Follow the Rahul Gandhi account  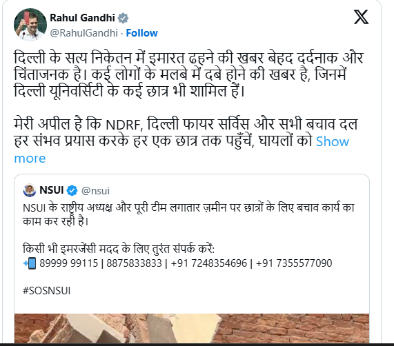pyautogui.click(x=141, y=33)
